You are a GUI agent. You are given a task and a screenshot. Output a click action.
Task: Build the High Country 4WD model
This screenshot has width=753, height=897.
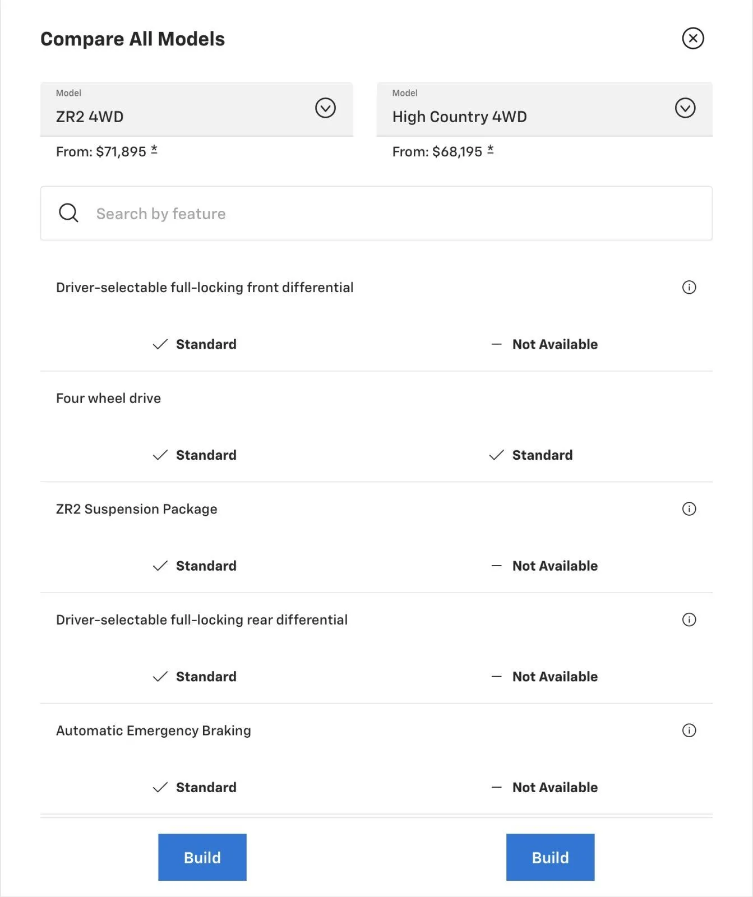551,857
